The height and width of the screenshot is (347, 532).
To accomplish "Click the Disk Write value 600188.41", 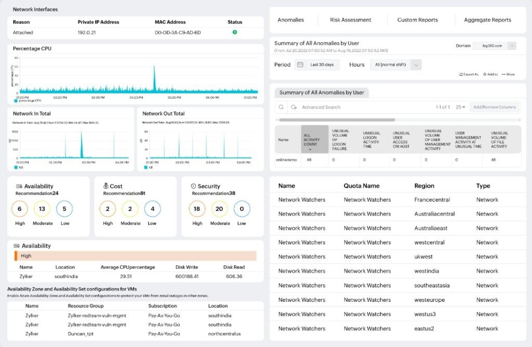I will [187, 276].
